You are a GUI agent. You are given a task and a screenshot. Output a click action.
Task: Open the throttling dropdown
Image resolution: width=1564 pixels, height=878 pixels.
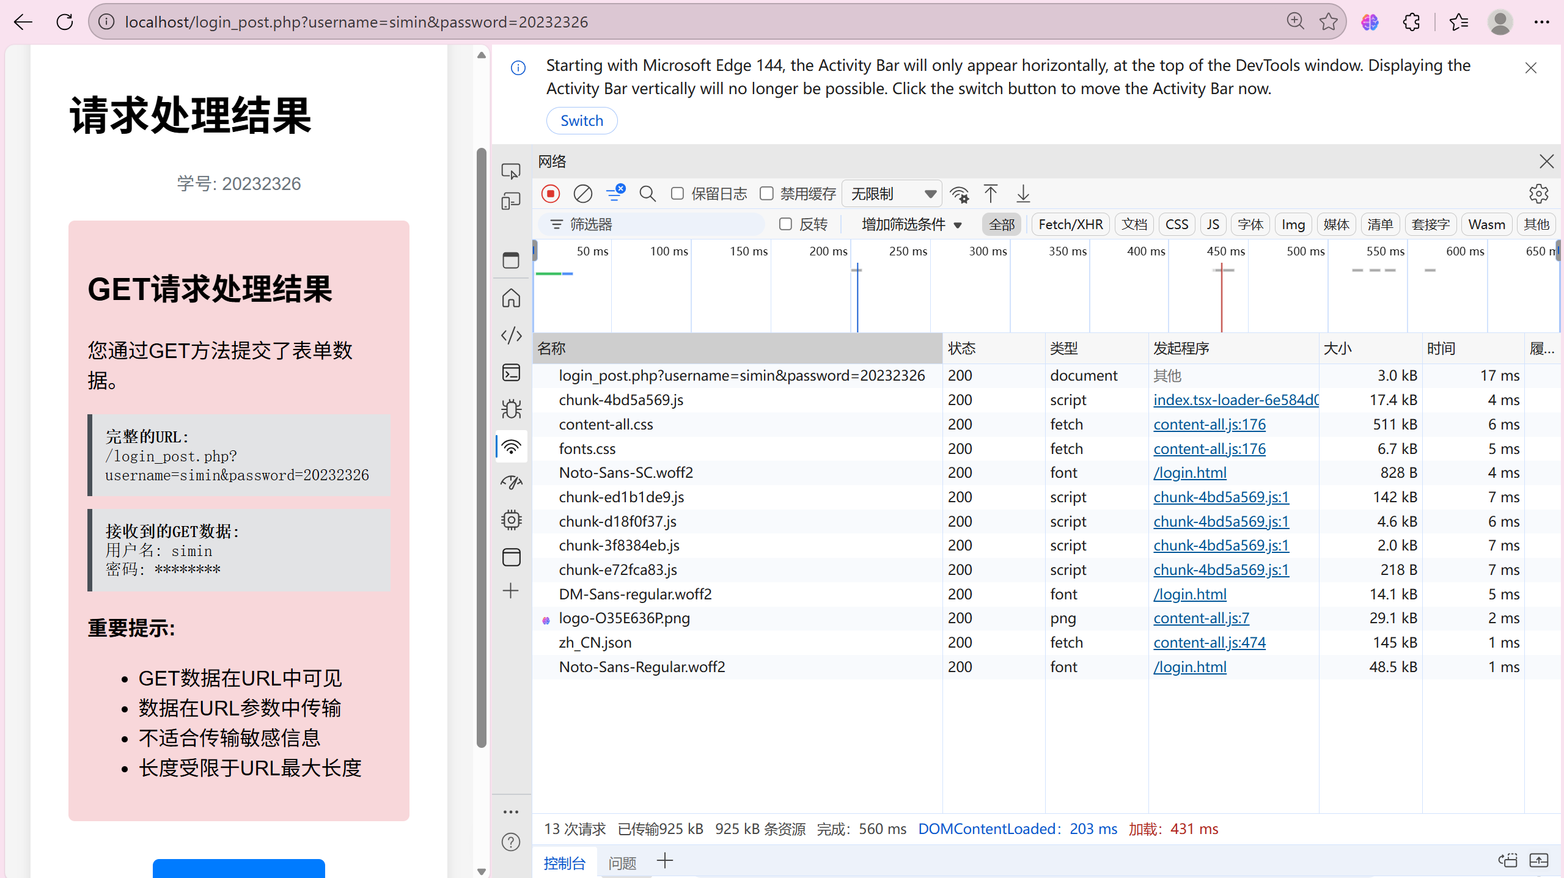(x=892, y=194)
